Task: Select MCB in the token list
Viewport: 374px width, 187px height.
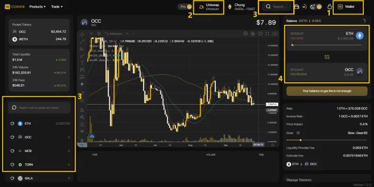Action: tap(39, 151)
